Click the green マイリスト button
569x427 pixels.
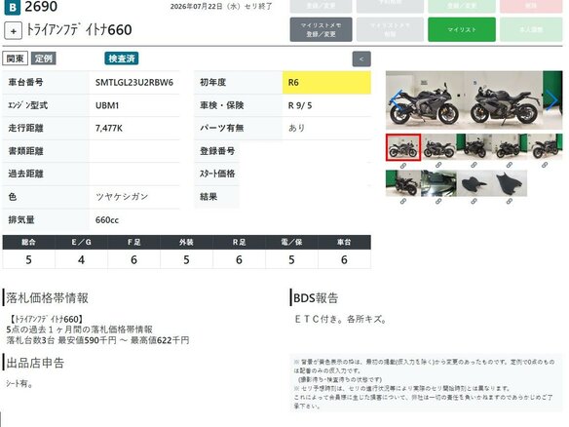462,29
